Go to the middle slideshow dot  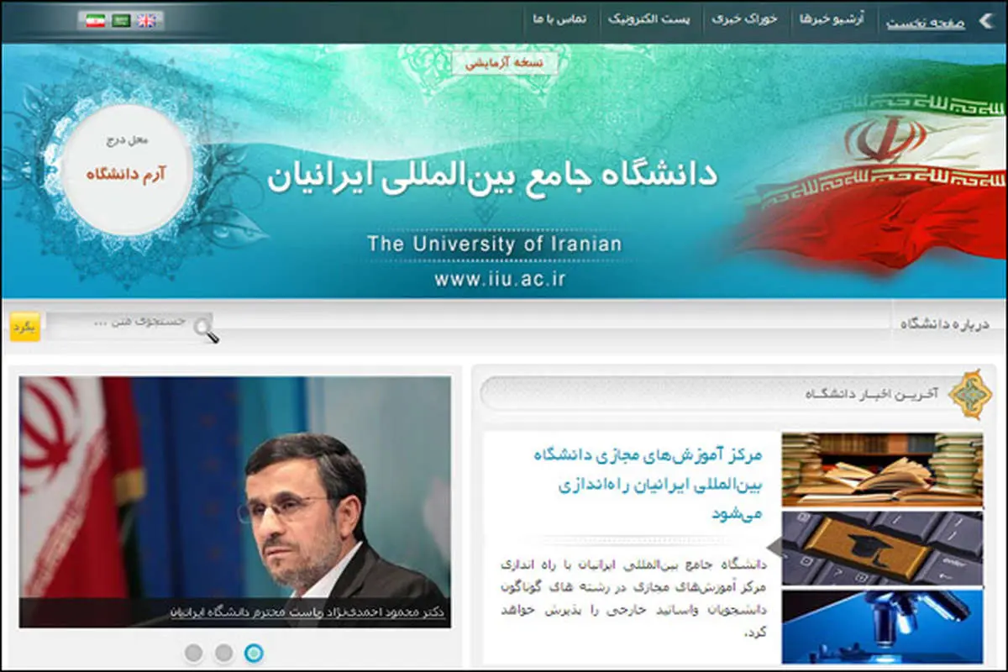tap(223, 652)
